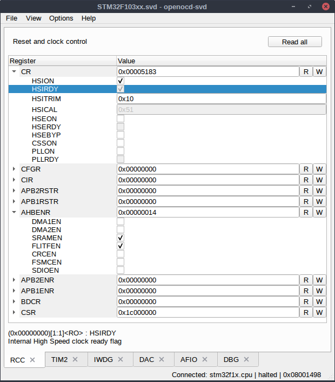Expand the CSR register
This screenshot has width=335, height=382.
[14, 312]
